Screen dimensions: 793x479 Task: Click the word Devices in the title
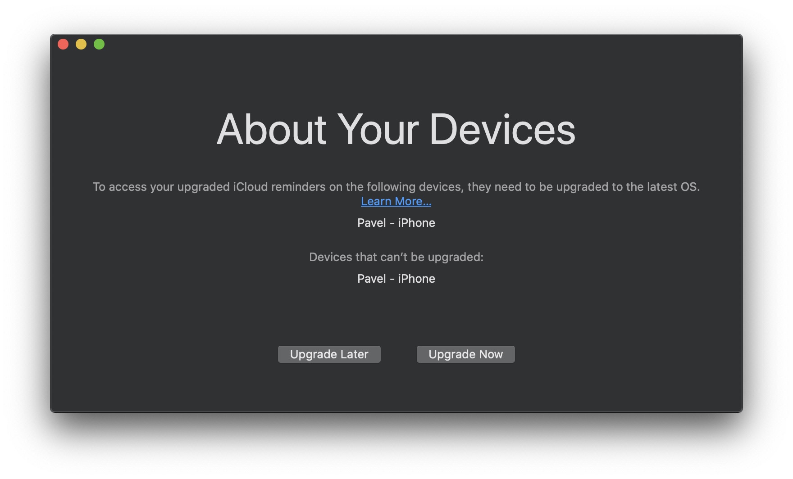pos(502,129)
